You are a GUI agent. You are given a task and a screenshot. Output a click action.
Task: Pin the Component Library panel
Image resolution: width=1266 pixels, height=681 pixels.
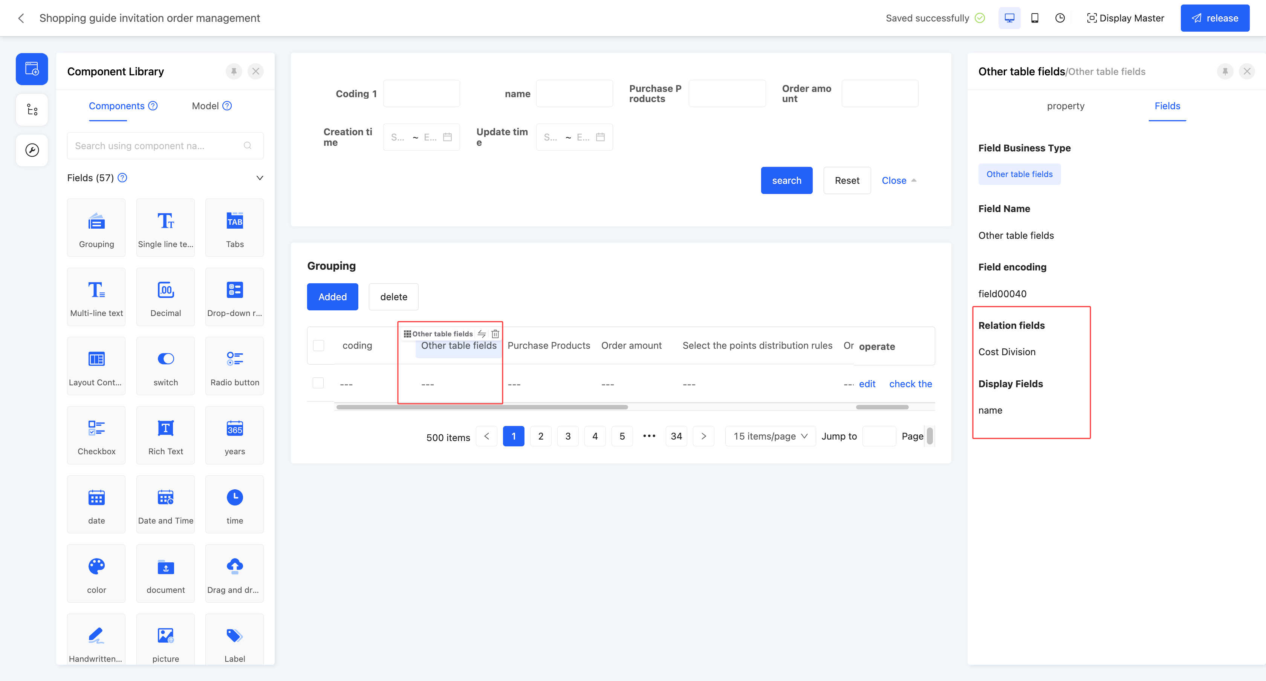pyautogui.click(x=234, y=71)
